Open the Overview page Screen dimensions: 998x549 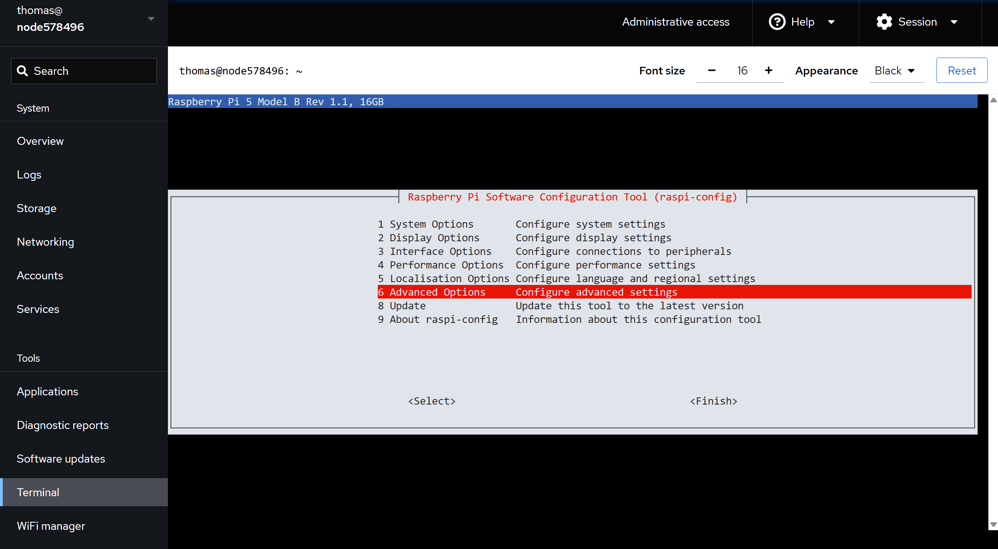[x=40, y=141]
